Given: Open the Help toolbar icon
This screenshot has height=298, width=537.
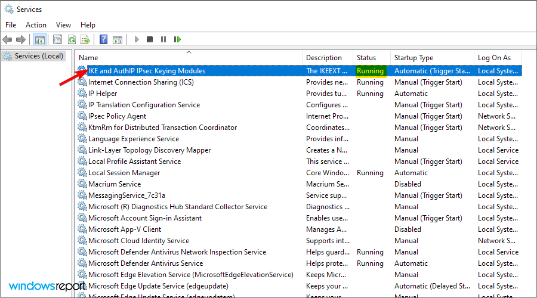Looking at the screenshot, I should [103, 40].
